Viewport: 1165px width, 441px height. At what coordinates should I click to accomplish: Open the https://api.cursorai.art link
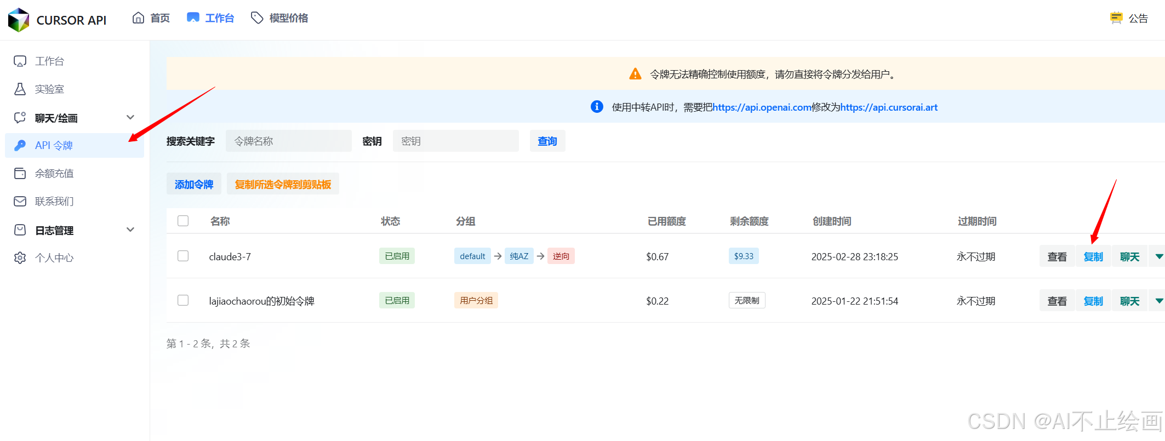(889, 107)
